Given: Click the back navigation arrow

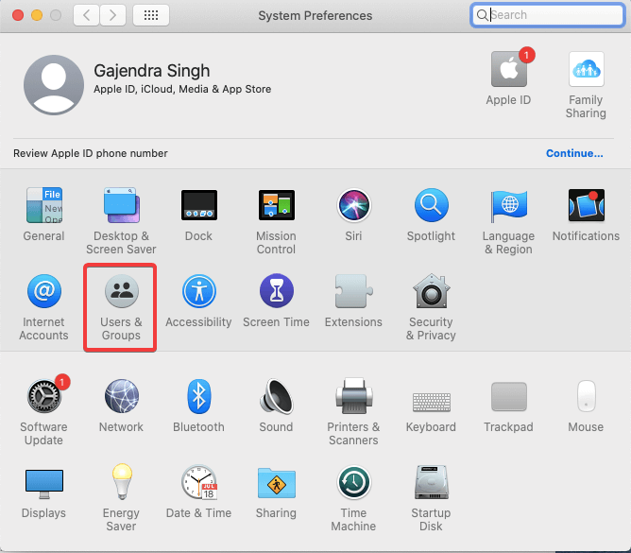Looking at the screenshot, I should (86, 15).
